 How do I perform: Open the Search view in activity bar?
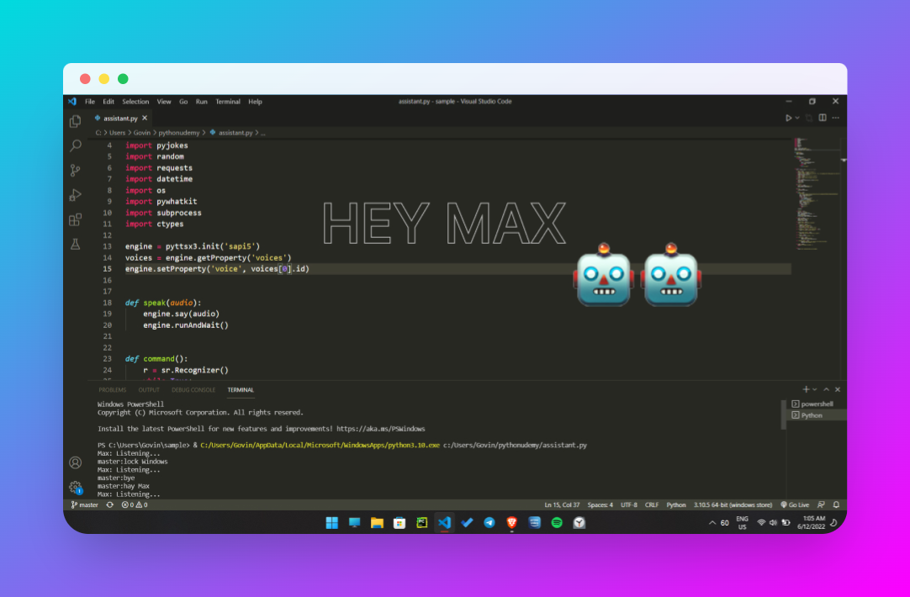pyautogui.click(x=76, y=145)
